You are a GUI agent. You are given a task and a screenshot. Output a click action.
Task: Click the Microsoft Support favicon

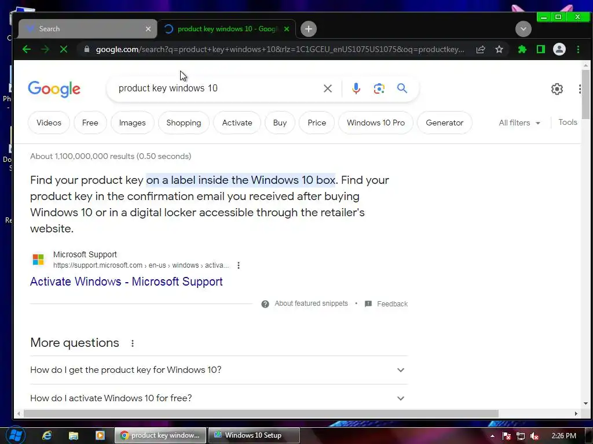point(38,260)
